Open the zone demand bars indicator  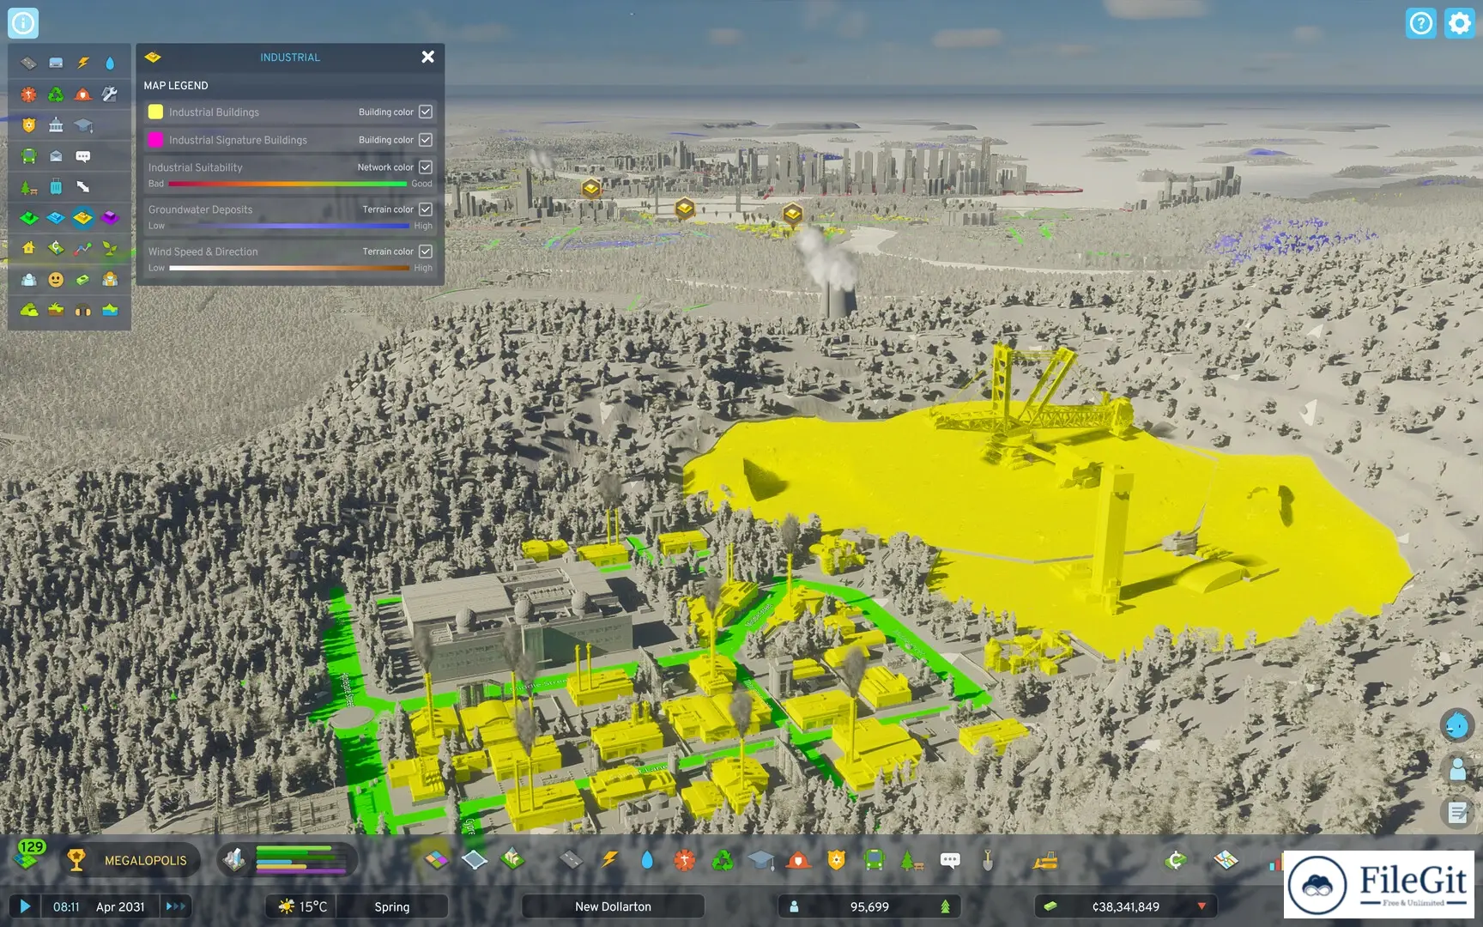coord(288,859)
